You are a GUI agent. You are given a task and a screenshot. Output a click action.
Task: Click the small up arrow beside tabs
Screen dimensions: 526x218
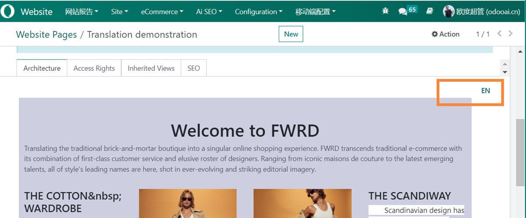(505, 64)
